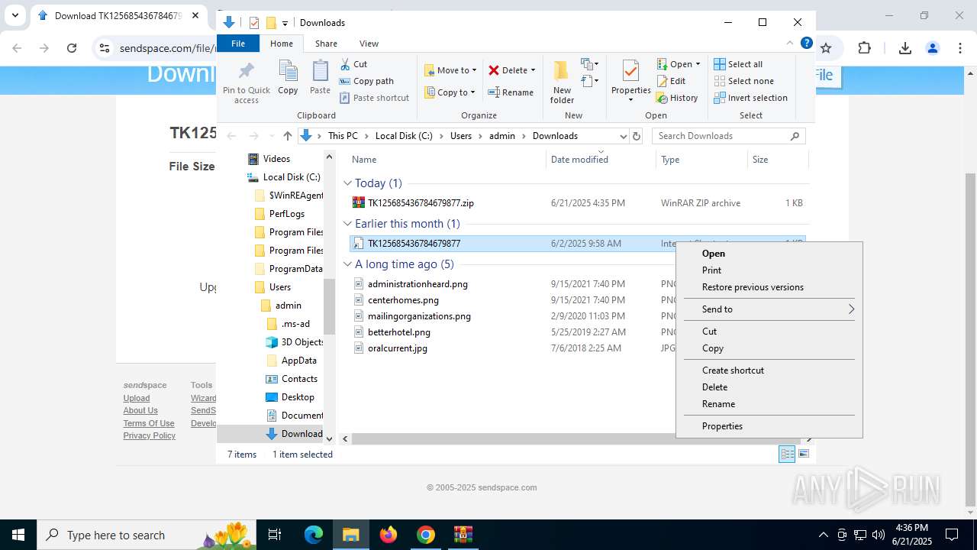Screen dimensions: 977x550
Task: Click Select none in ribbon
Action: tap(743, 81)
